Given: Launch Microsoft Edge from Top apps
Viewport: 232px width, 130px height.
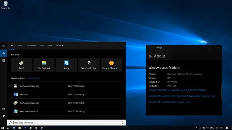Looking at the screenshot, I should tap(89, 65).
